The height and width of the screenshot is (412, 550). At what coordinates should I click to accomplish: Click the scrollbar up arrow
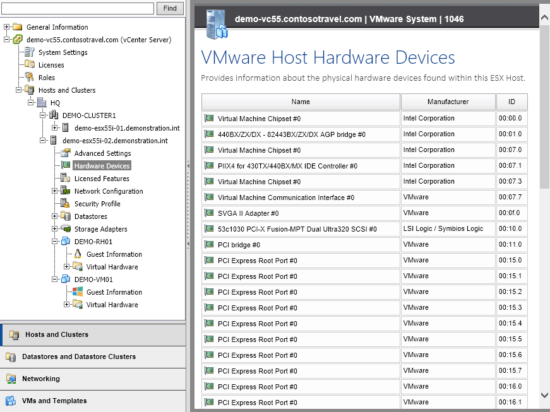tap(544, 17)
